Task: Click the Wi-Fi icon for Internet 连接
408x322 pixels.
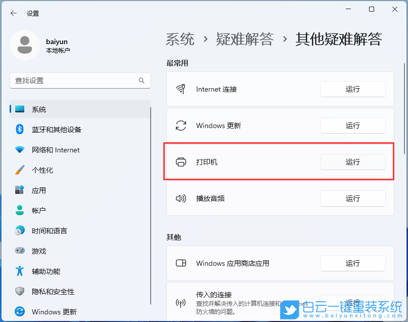Action: coord(181,89)
